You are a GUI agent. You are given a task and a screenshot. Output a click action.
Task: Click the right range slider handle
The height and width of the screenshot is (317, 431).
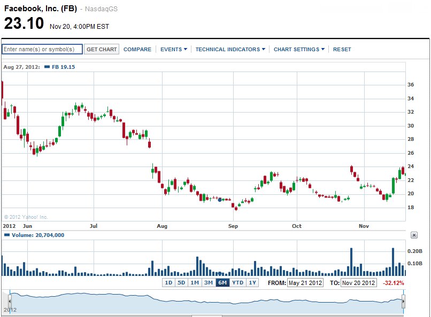403,301
